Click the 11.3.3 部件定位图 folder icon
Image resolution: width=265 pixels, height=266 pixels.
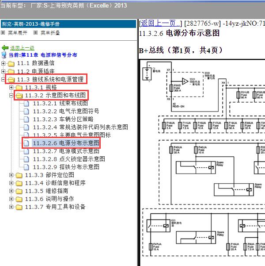(19, 175)
